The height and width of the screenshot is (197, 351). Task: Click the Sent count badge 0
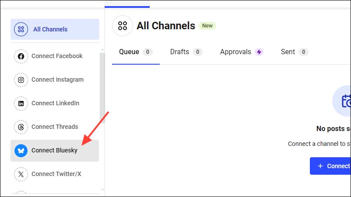(303, 52)
